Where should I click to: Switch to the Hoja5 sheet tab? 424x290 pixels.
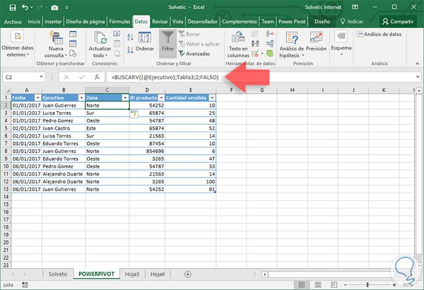[x=131, y=274]
